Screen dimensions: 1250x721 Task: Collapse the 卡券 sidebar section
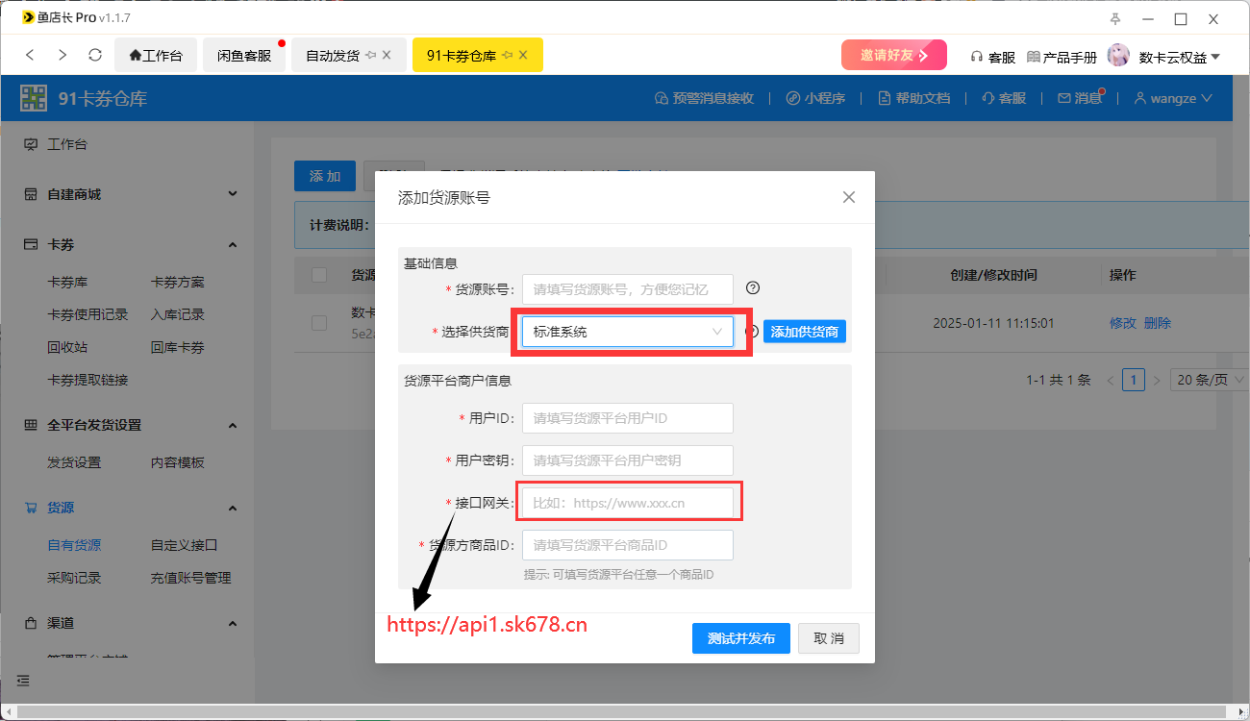(x=233, y=245)
